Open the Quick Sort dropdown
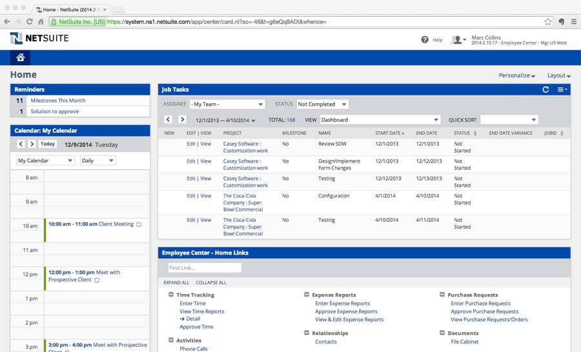 tap(509, 120)
